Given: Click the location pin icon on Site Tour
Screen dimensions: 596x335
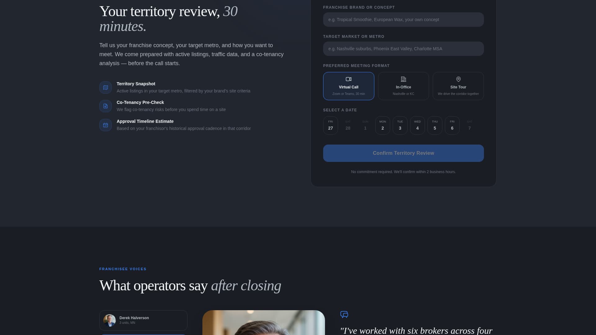Looking at the screenshot, I should coord(458,79).
